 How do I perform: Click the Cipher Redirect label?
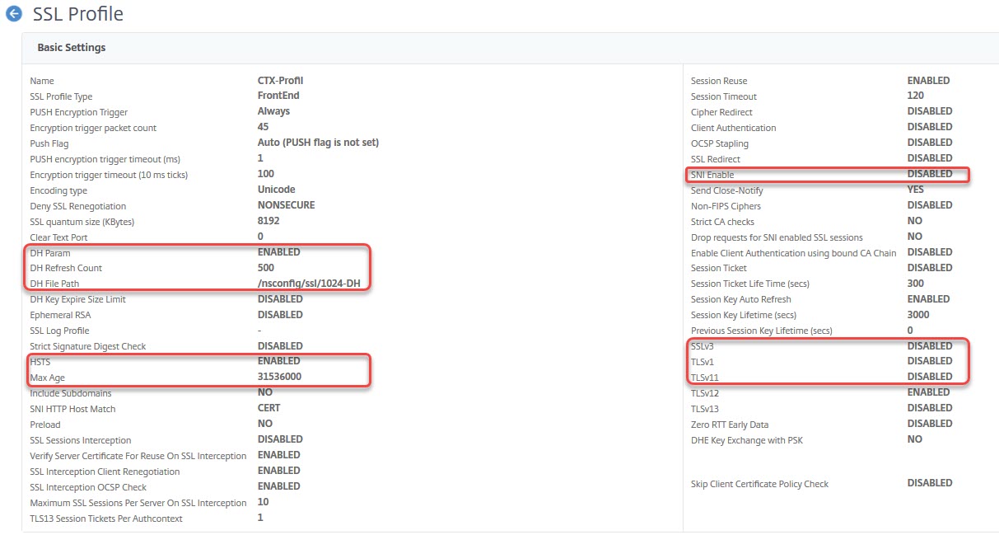(721, 112)
